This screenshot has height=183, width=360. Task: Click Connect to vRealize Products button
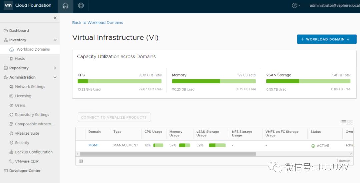pyautogui.click(x=114, y=117)
